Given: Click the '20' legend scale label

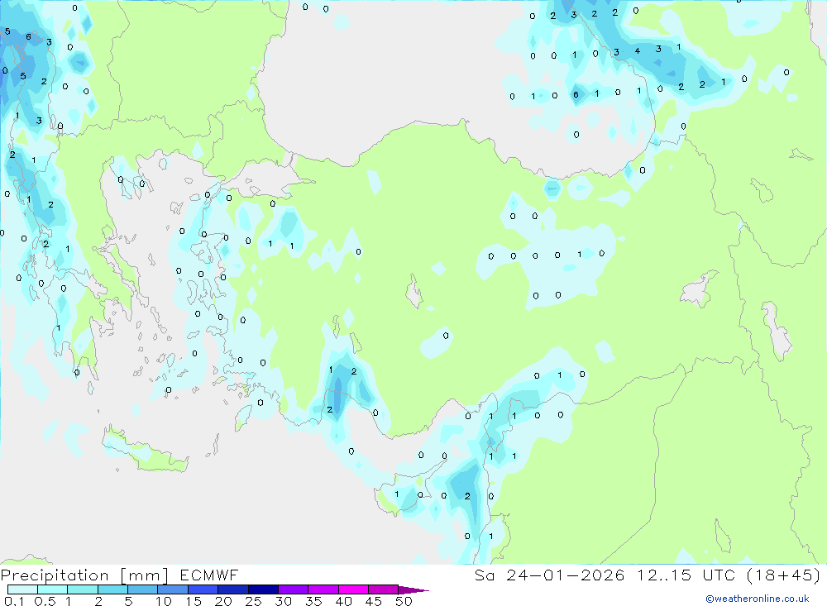Looking at the screenshot, I should pyautogui.click(x=223, y=601).
